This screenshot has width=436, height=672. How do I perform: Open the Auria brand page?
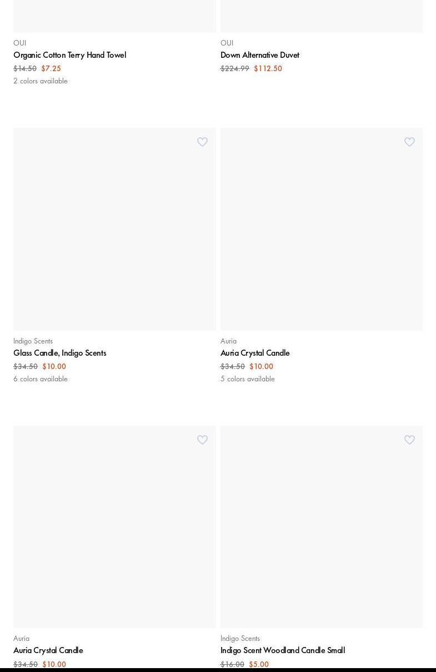(x=228, y=341)
